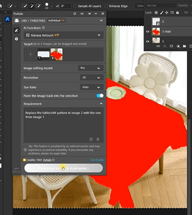This screenshot has width=192, height=215.
Task: Click the trash icon in Requirement box
Action: pos(98,139)
